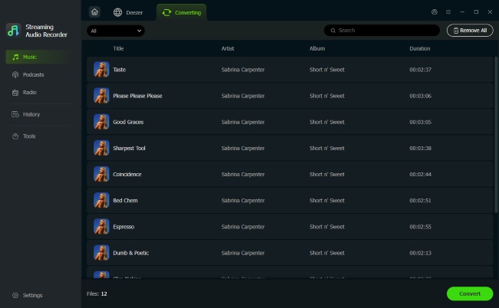Click the duration 00:03:38
The height and width of the screenshot is (308, 499).
[x=420, y=149]
